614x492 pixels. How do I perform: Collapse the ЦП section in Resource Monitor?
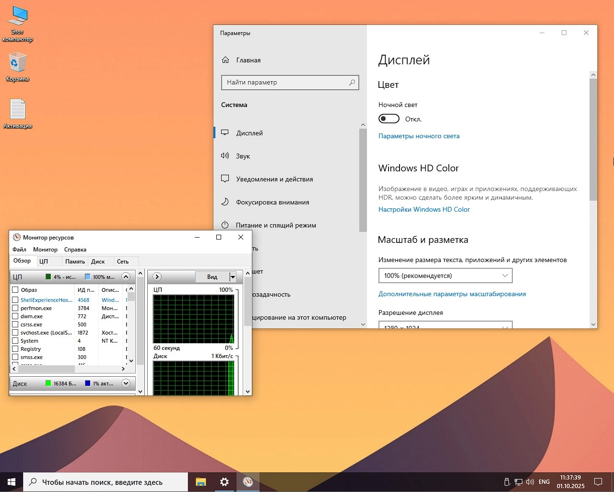pos(126,276)
